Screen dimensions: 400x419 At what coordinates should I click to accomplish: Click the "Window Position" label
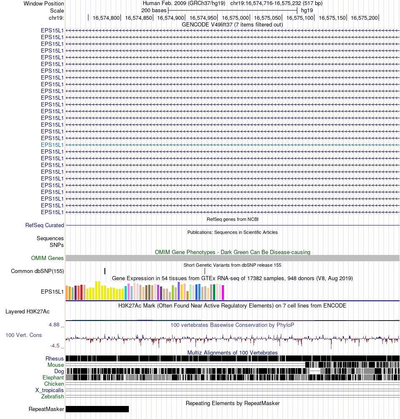(44, 3)
